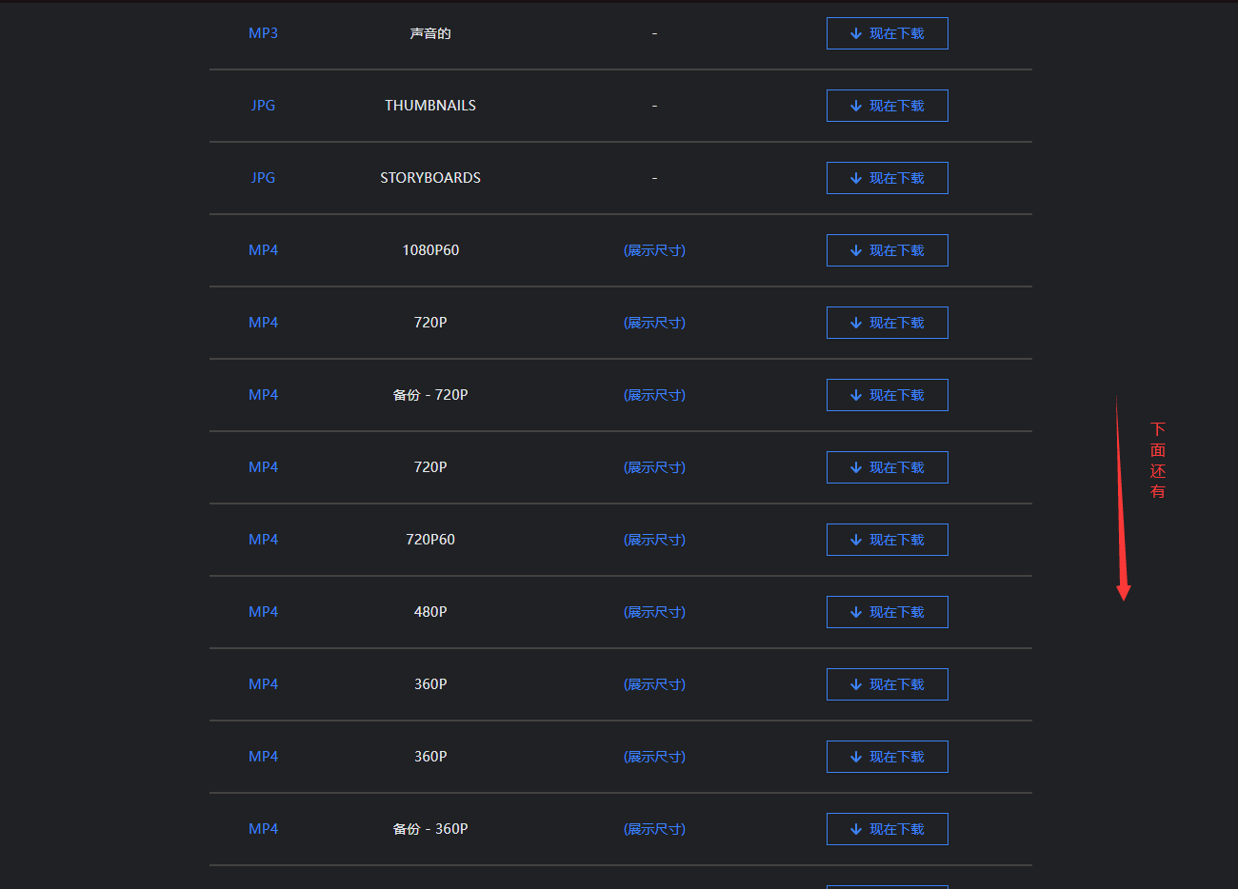Viewport: 1238px width, 889px height.
Task: Click download arrow icon for 720P60 row
Action: [856, 540]
